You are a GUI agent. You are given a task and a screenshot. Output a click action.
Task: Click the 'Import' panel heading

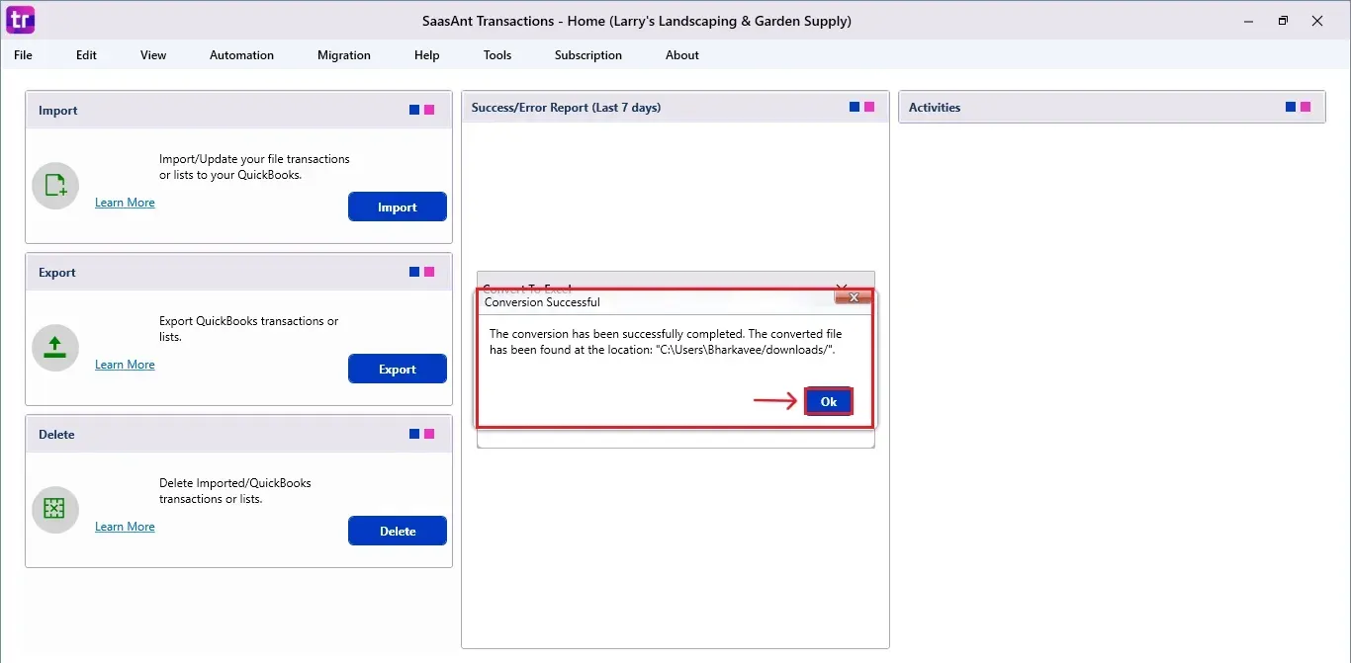pyautogui.click(x=57, y=111)
